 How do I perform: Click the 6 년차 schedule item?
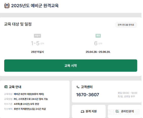[x=98, y=43]
